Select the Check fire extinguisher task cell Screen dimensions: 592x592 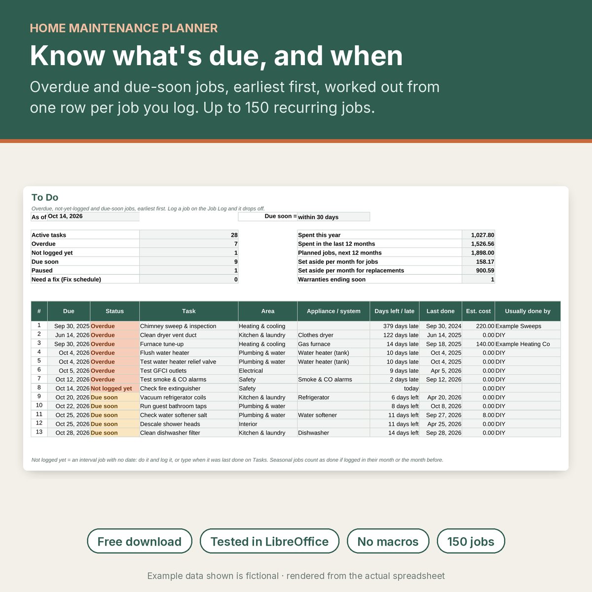[189, 388]
